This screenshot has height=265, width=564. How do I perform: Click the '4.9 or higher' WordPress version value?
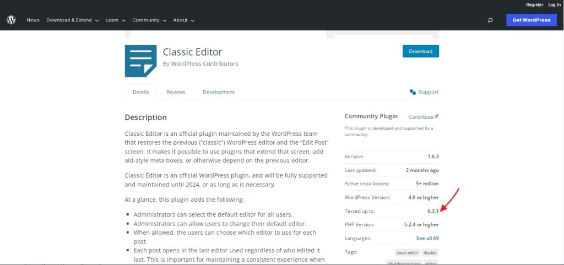pos(424,197)
